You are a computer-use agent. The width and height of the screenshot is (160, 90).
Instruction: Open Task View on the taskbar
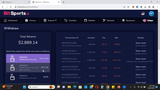58,87
